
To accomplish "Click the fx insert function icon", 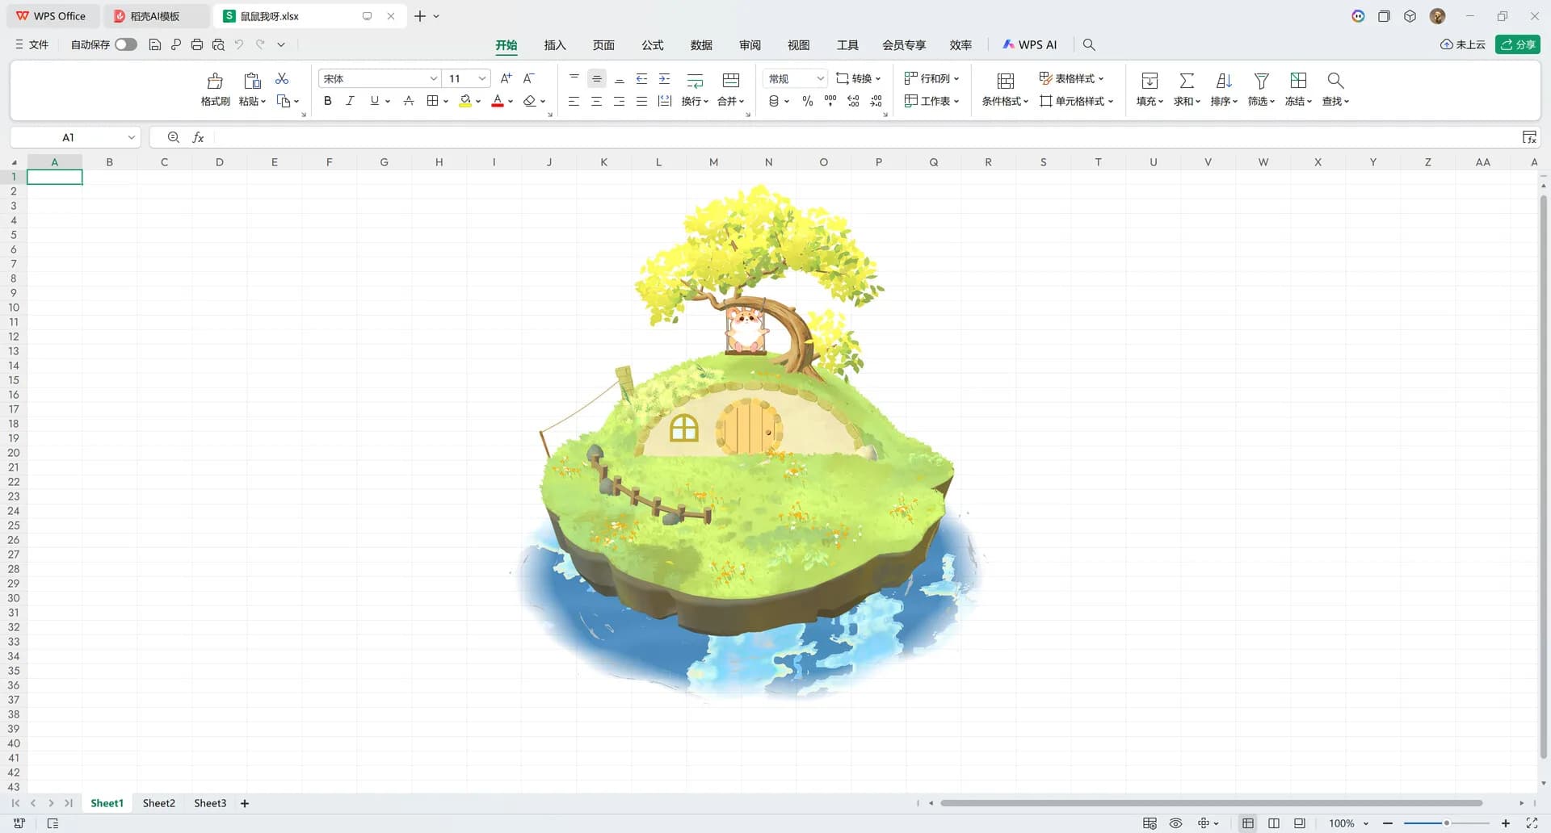I will (198, 137).
